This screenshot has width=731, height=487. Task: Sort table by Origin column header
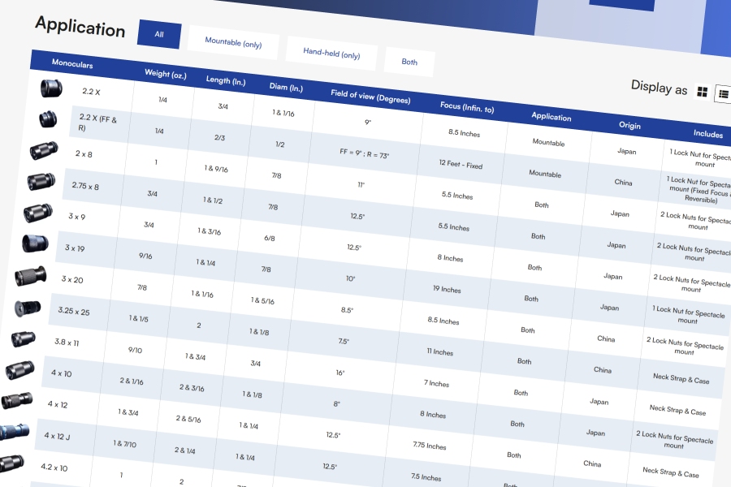(x=629, y=126)
